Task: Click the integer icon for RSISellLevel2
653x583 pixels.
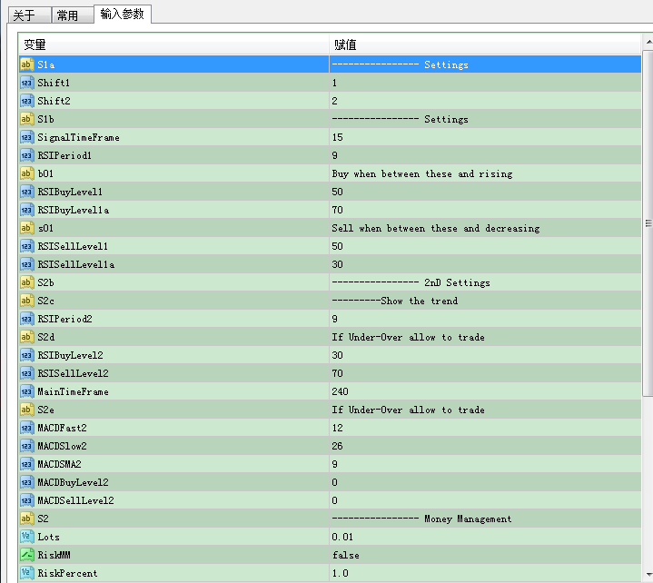Action: point(26,373)
